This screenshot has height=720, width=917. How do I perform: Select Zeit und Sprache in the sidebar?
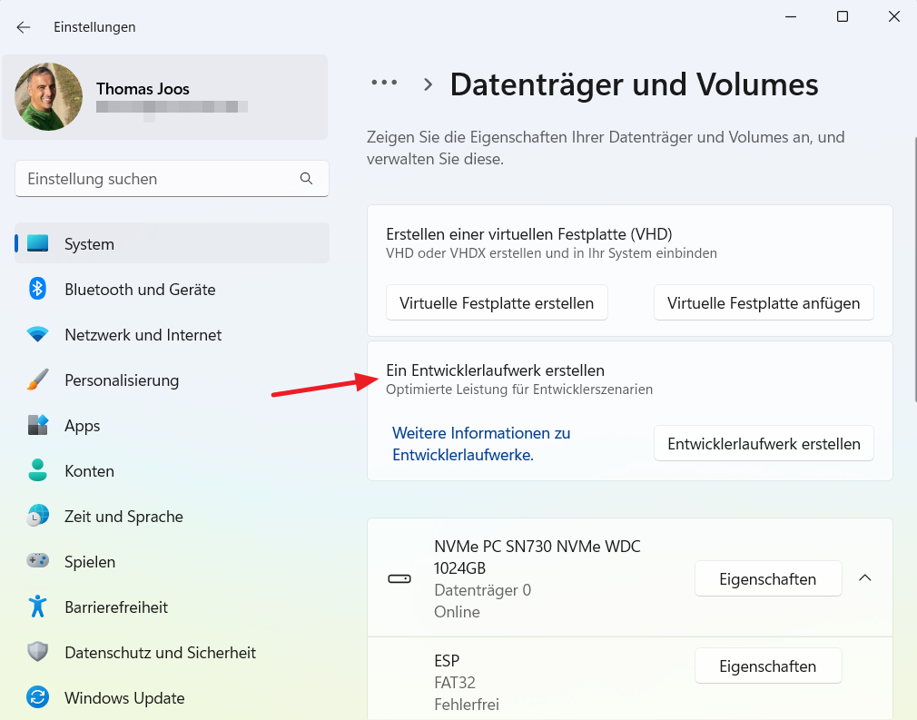[x=38, y=516]
